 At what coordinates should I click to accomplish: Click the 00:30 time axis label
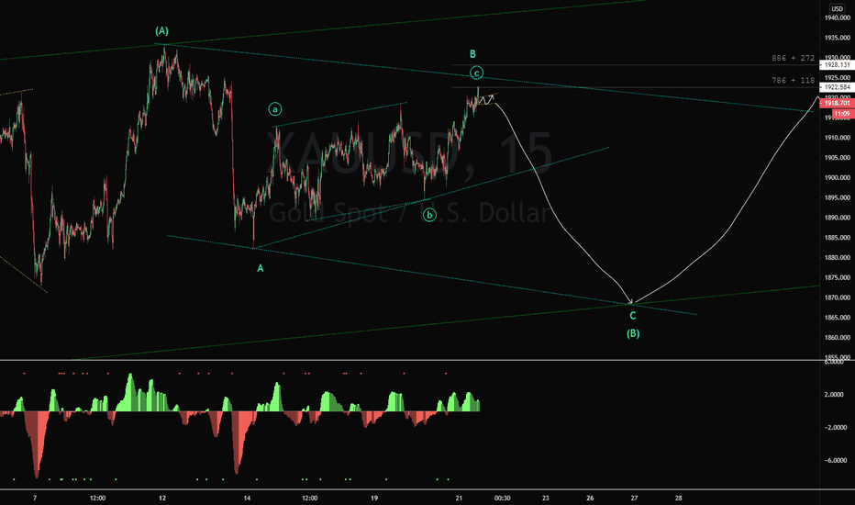pyautogui.click(x=502, y=498)
